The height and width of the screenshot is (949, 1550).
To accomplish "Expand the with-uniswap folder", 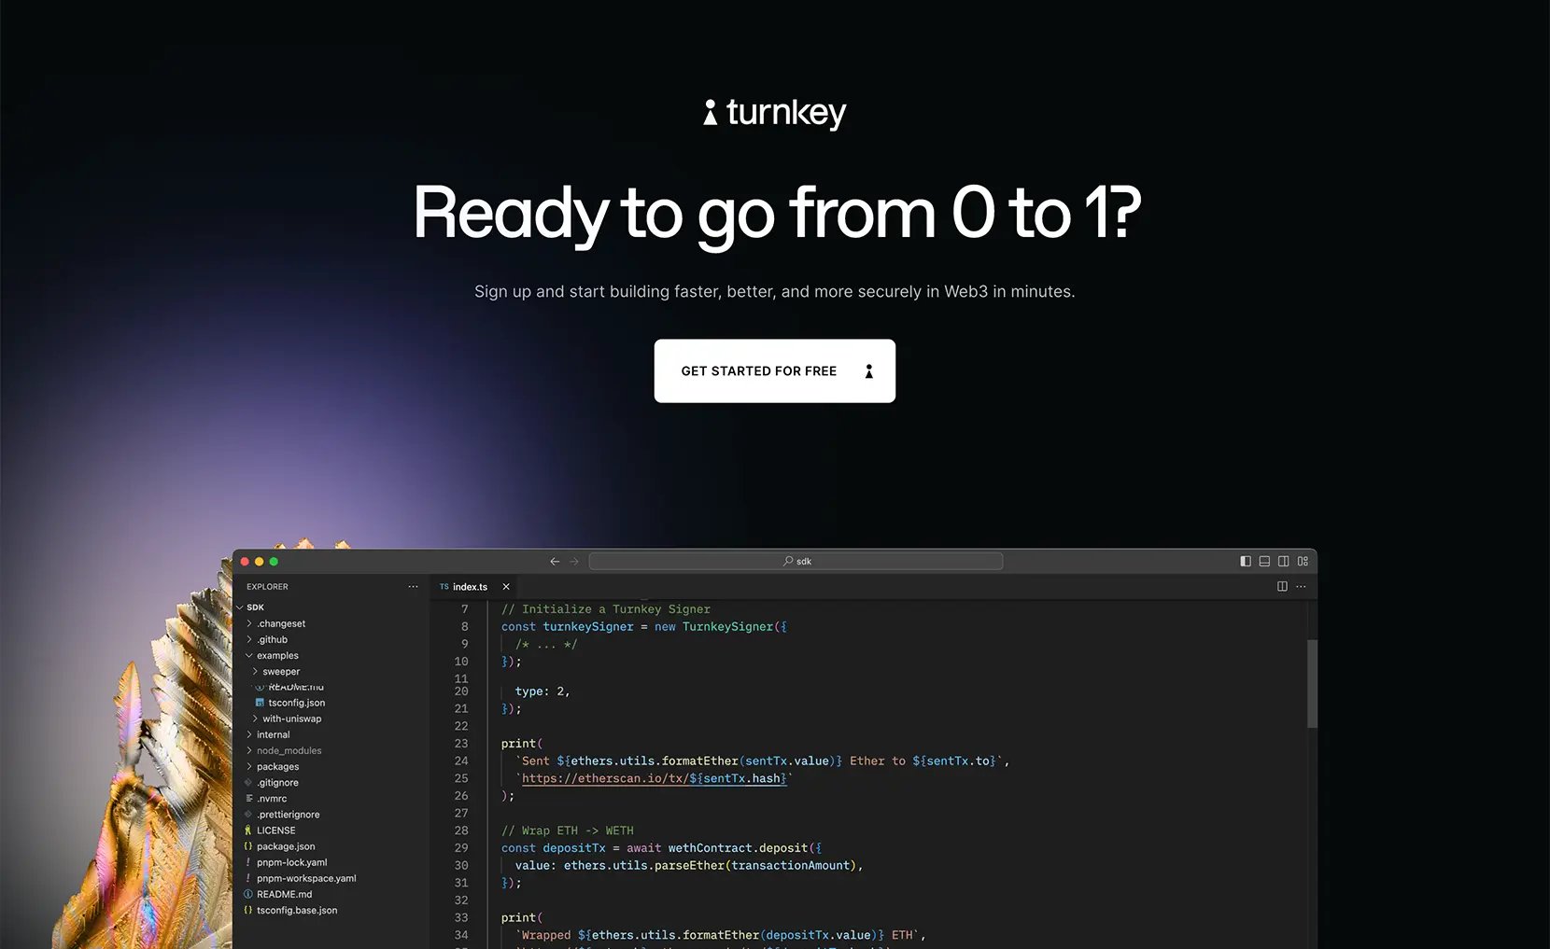I will [x=287, y=719].
